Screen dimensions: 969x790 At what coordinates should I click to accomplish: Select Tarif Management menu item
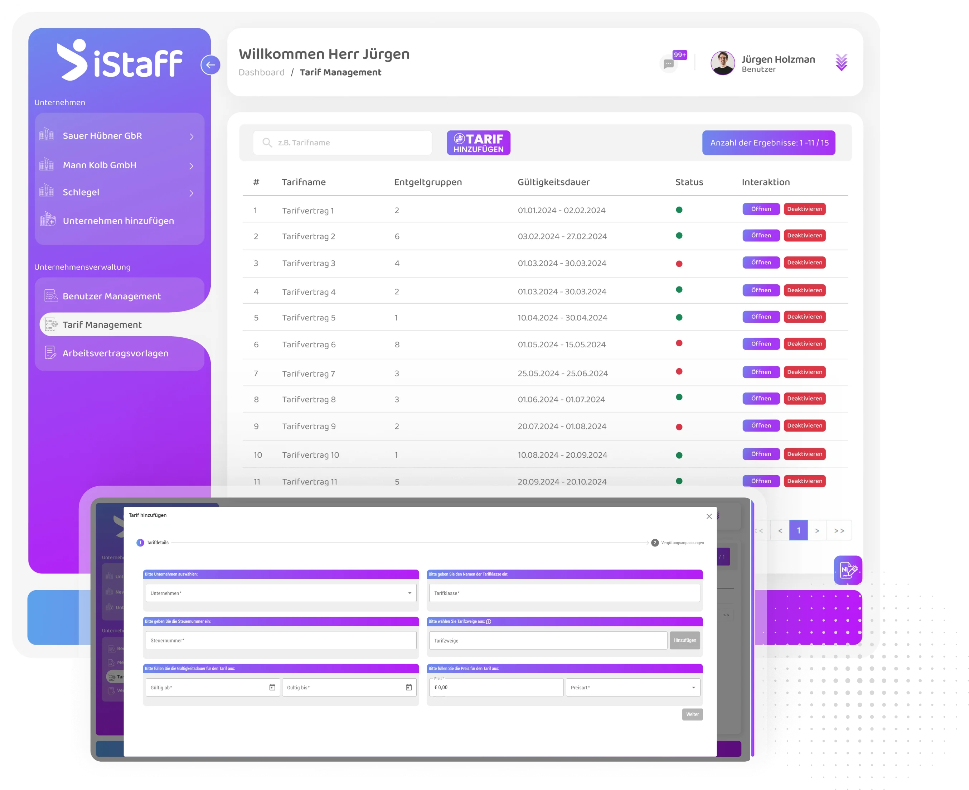[102, 324]
